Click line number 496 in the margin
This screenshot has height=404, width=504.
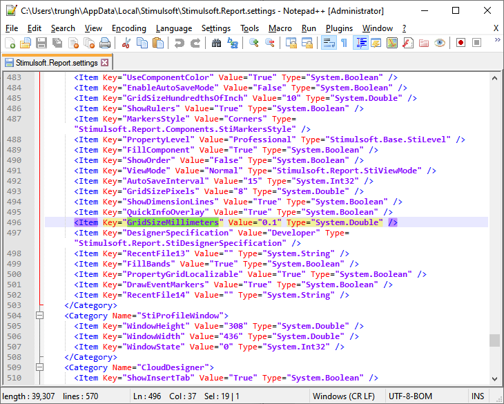(14, 222)
